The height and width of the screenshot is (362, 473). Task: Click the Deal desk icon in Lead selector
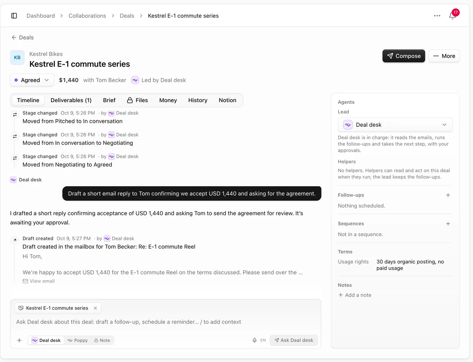tap(348, 125)
